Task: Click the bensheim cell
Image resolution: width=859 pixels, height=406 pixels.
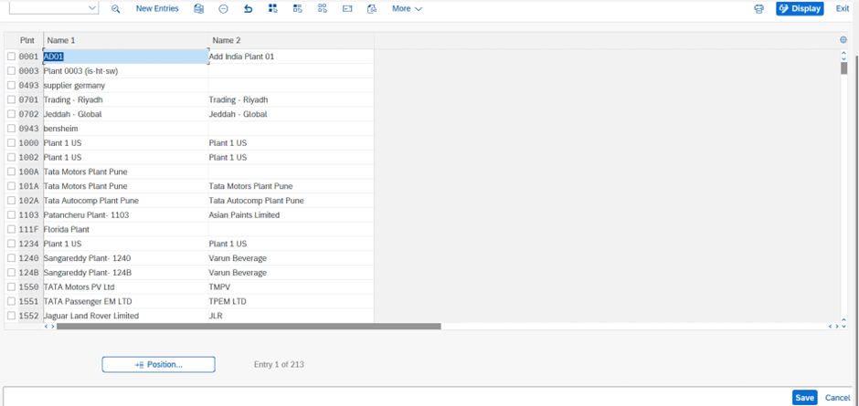Action: (126, 129)
